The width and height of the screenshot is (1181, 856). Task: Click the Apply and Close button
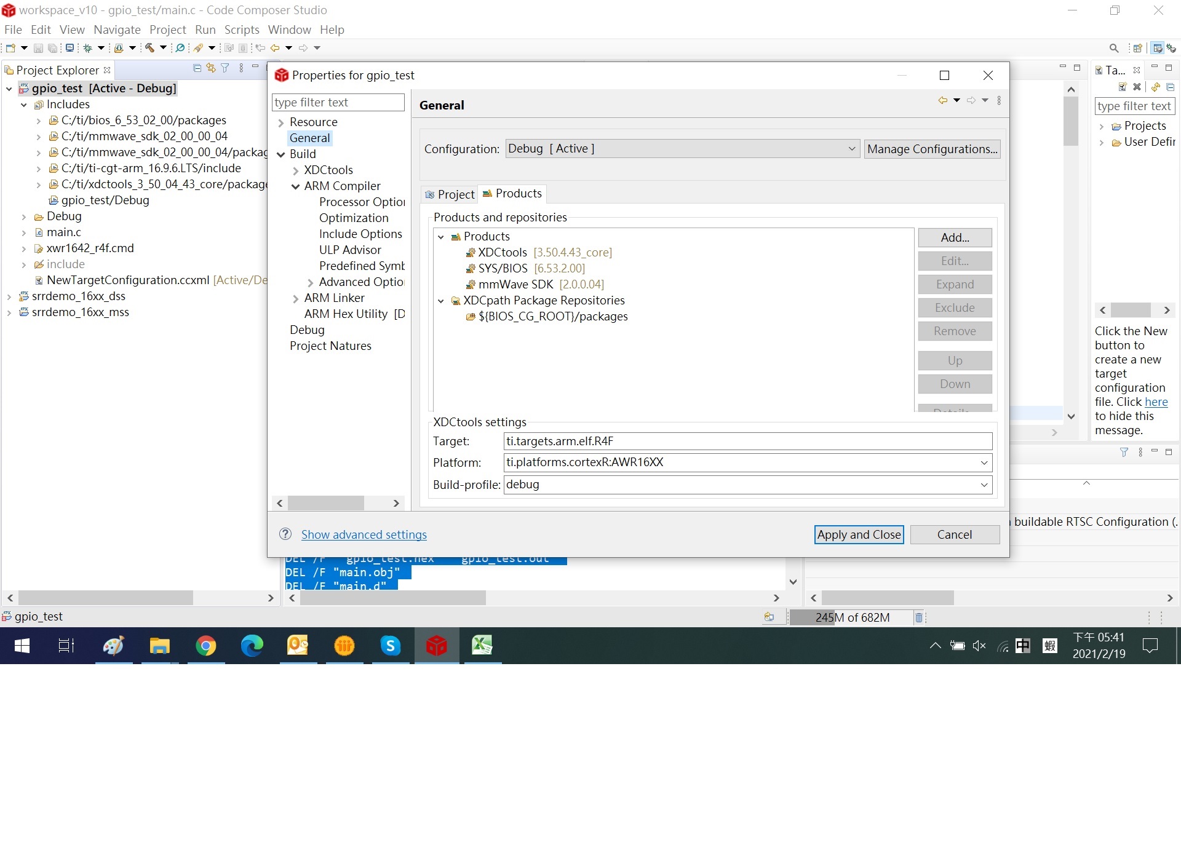click(x=859, y=534)
